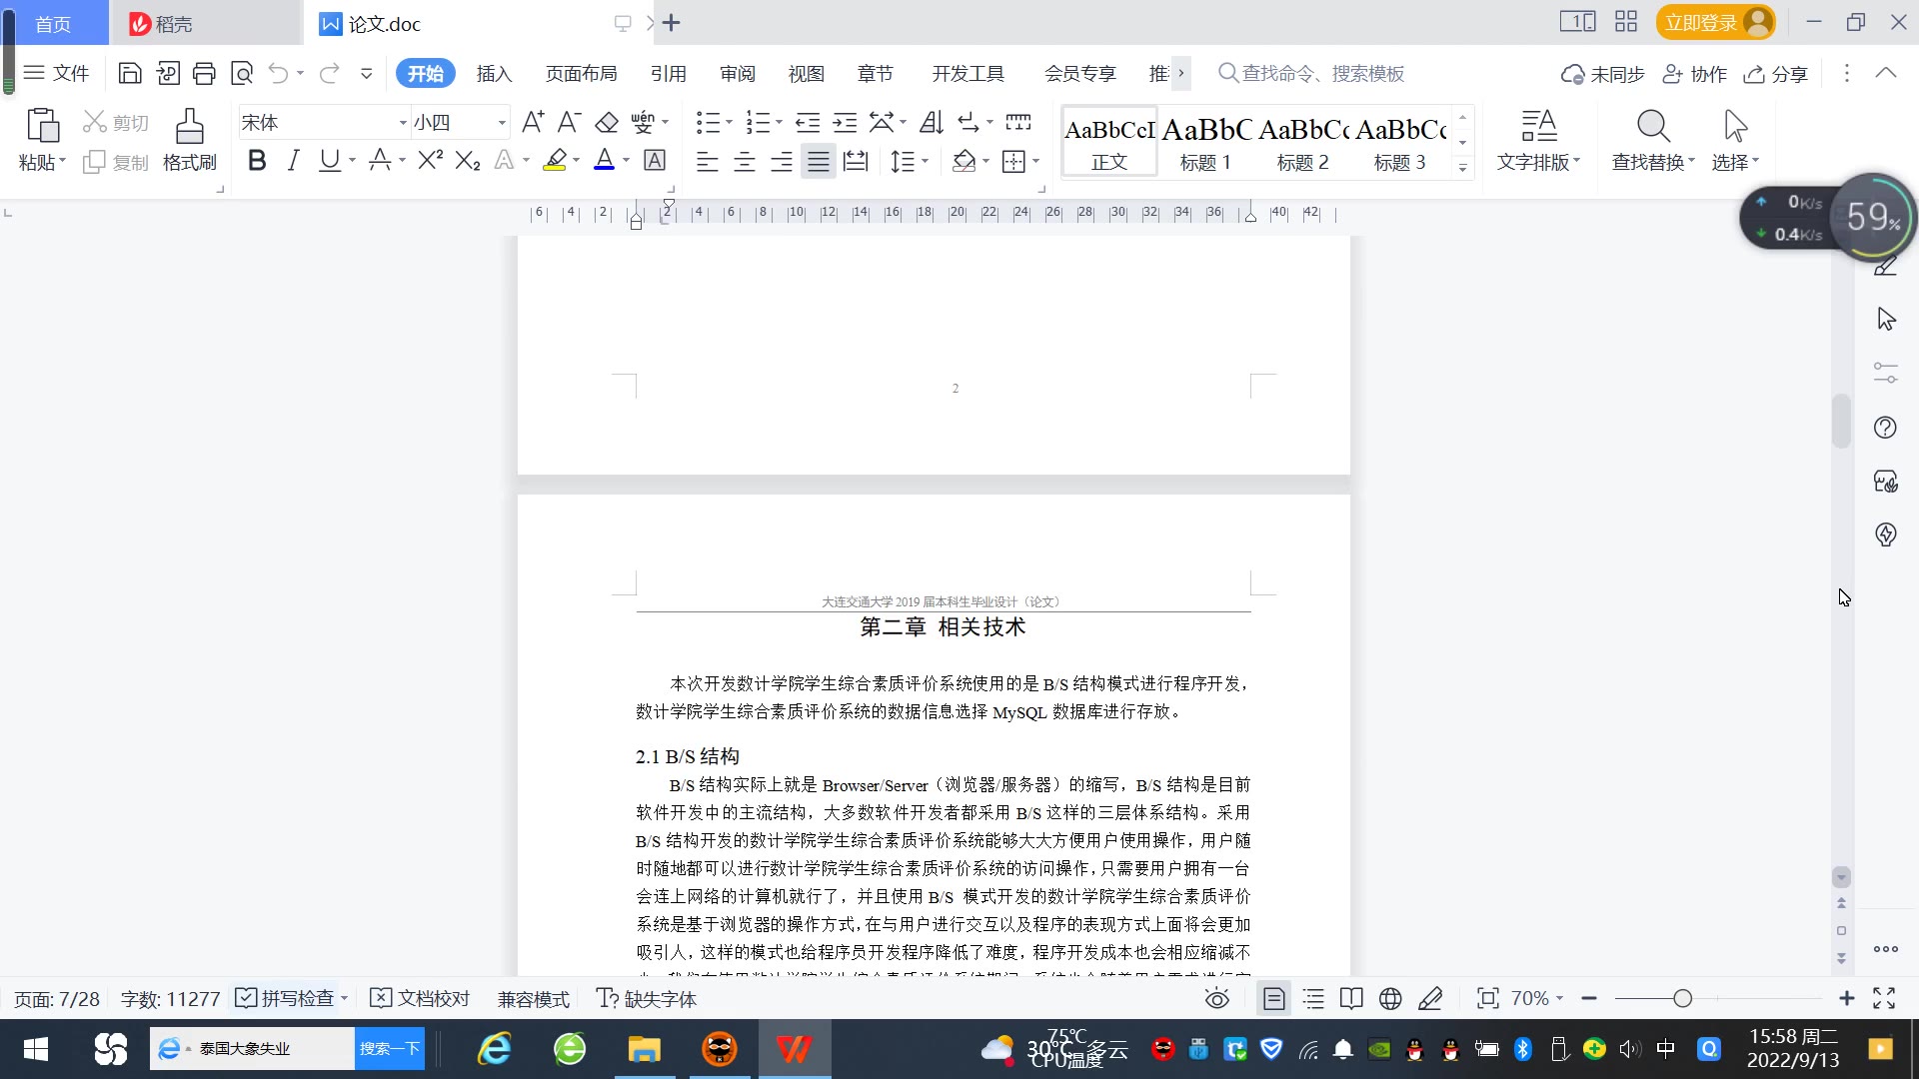Click the zoom slider handle
The width and height of the screenshot is (1919, 1079).
[x=1683, y=999]
